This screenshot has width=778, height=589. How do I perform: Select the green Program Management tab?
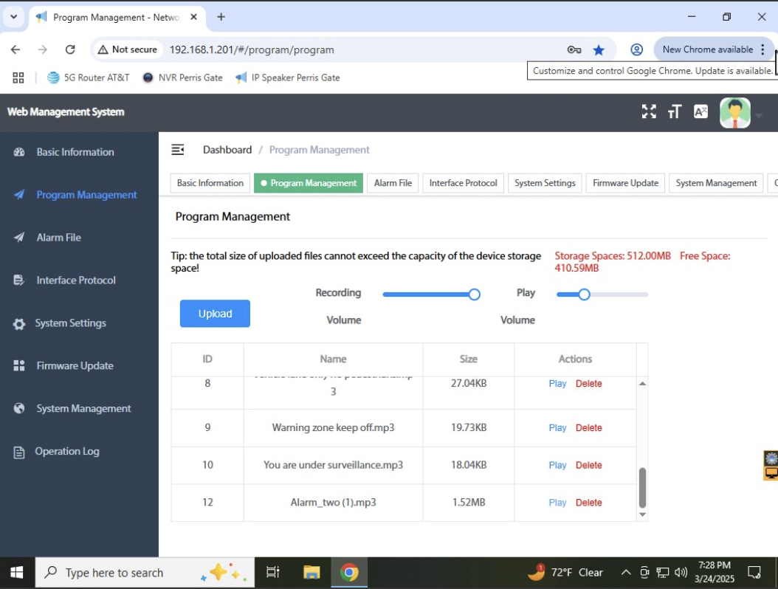(308, 183)
